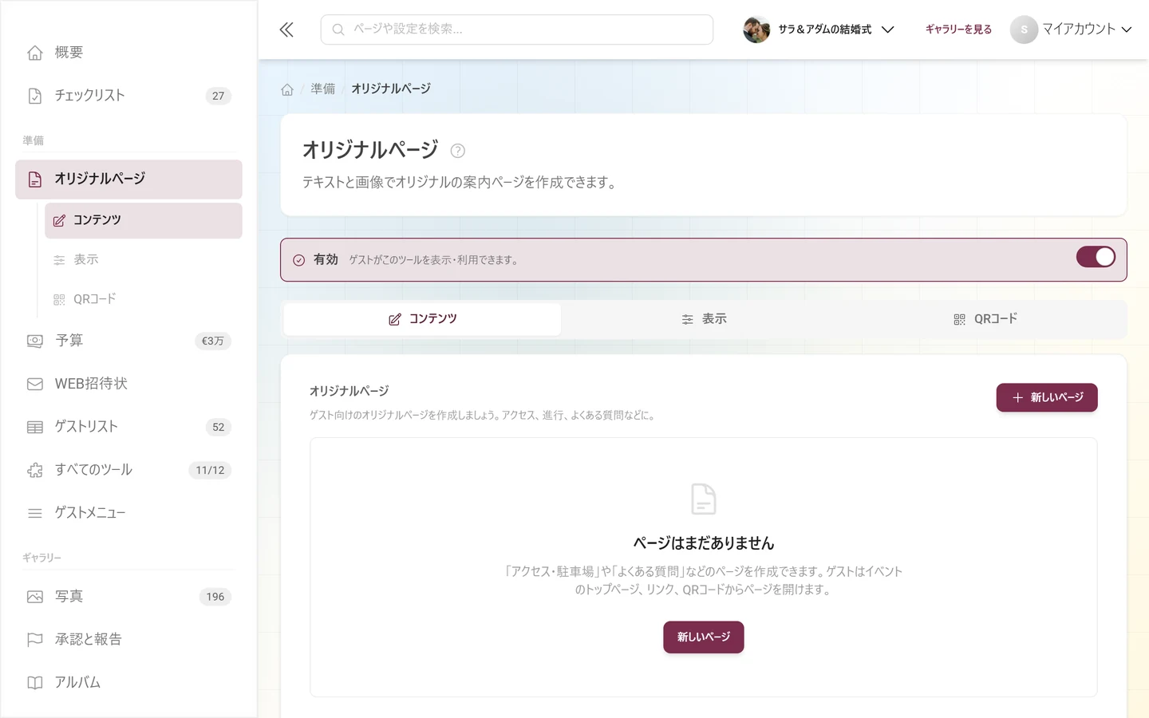This screenshot has width=1149, height=718.
Task: Click the すべてのツール puzzle icon
Action: point(35,470)
